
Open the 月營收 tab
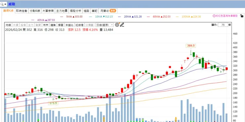pyautogui.click(x=108, y=11)
